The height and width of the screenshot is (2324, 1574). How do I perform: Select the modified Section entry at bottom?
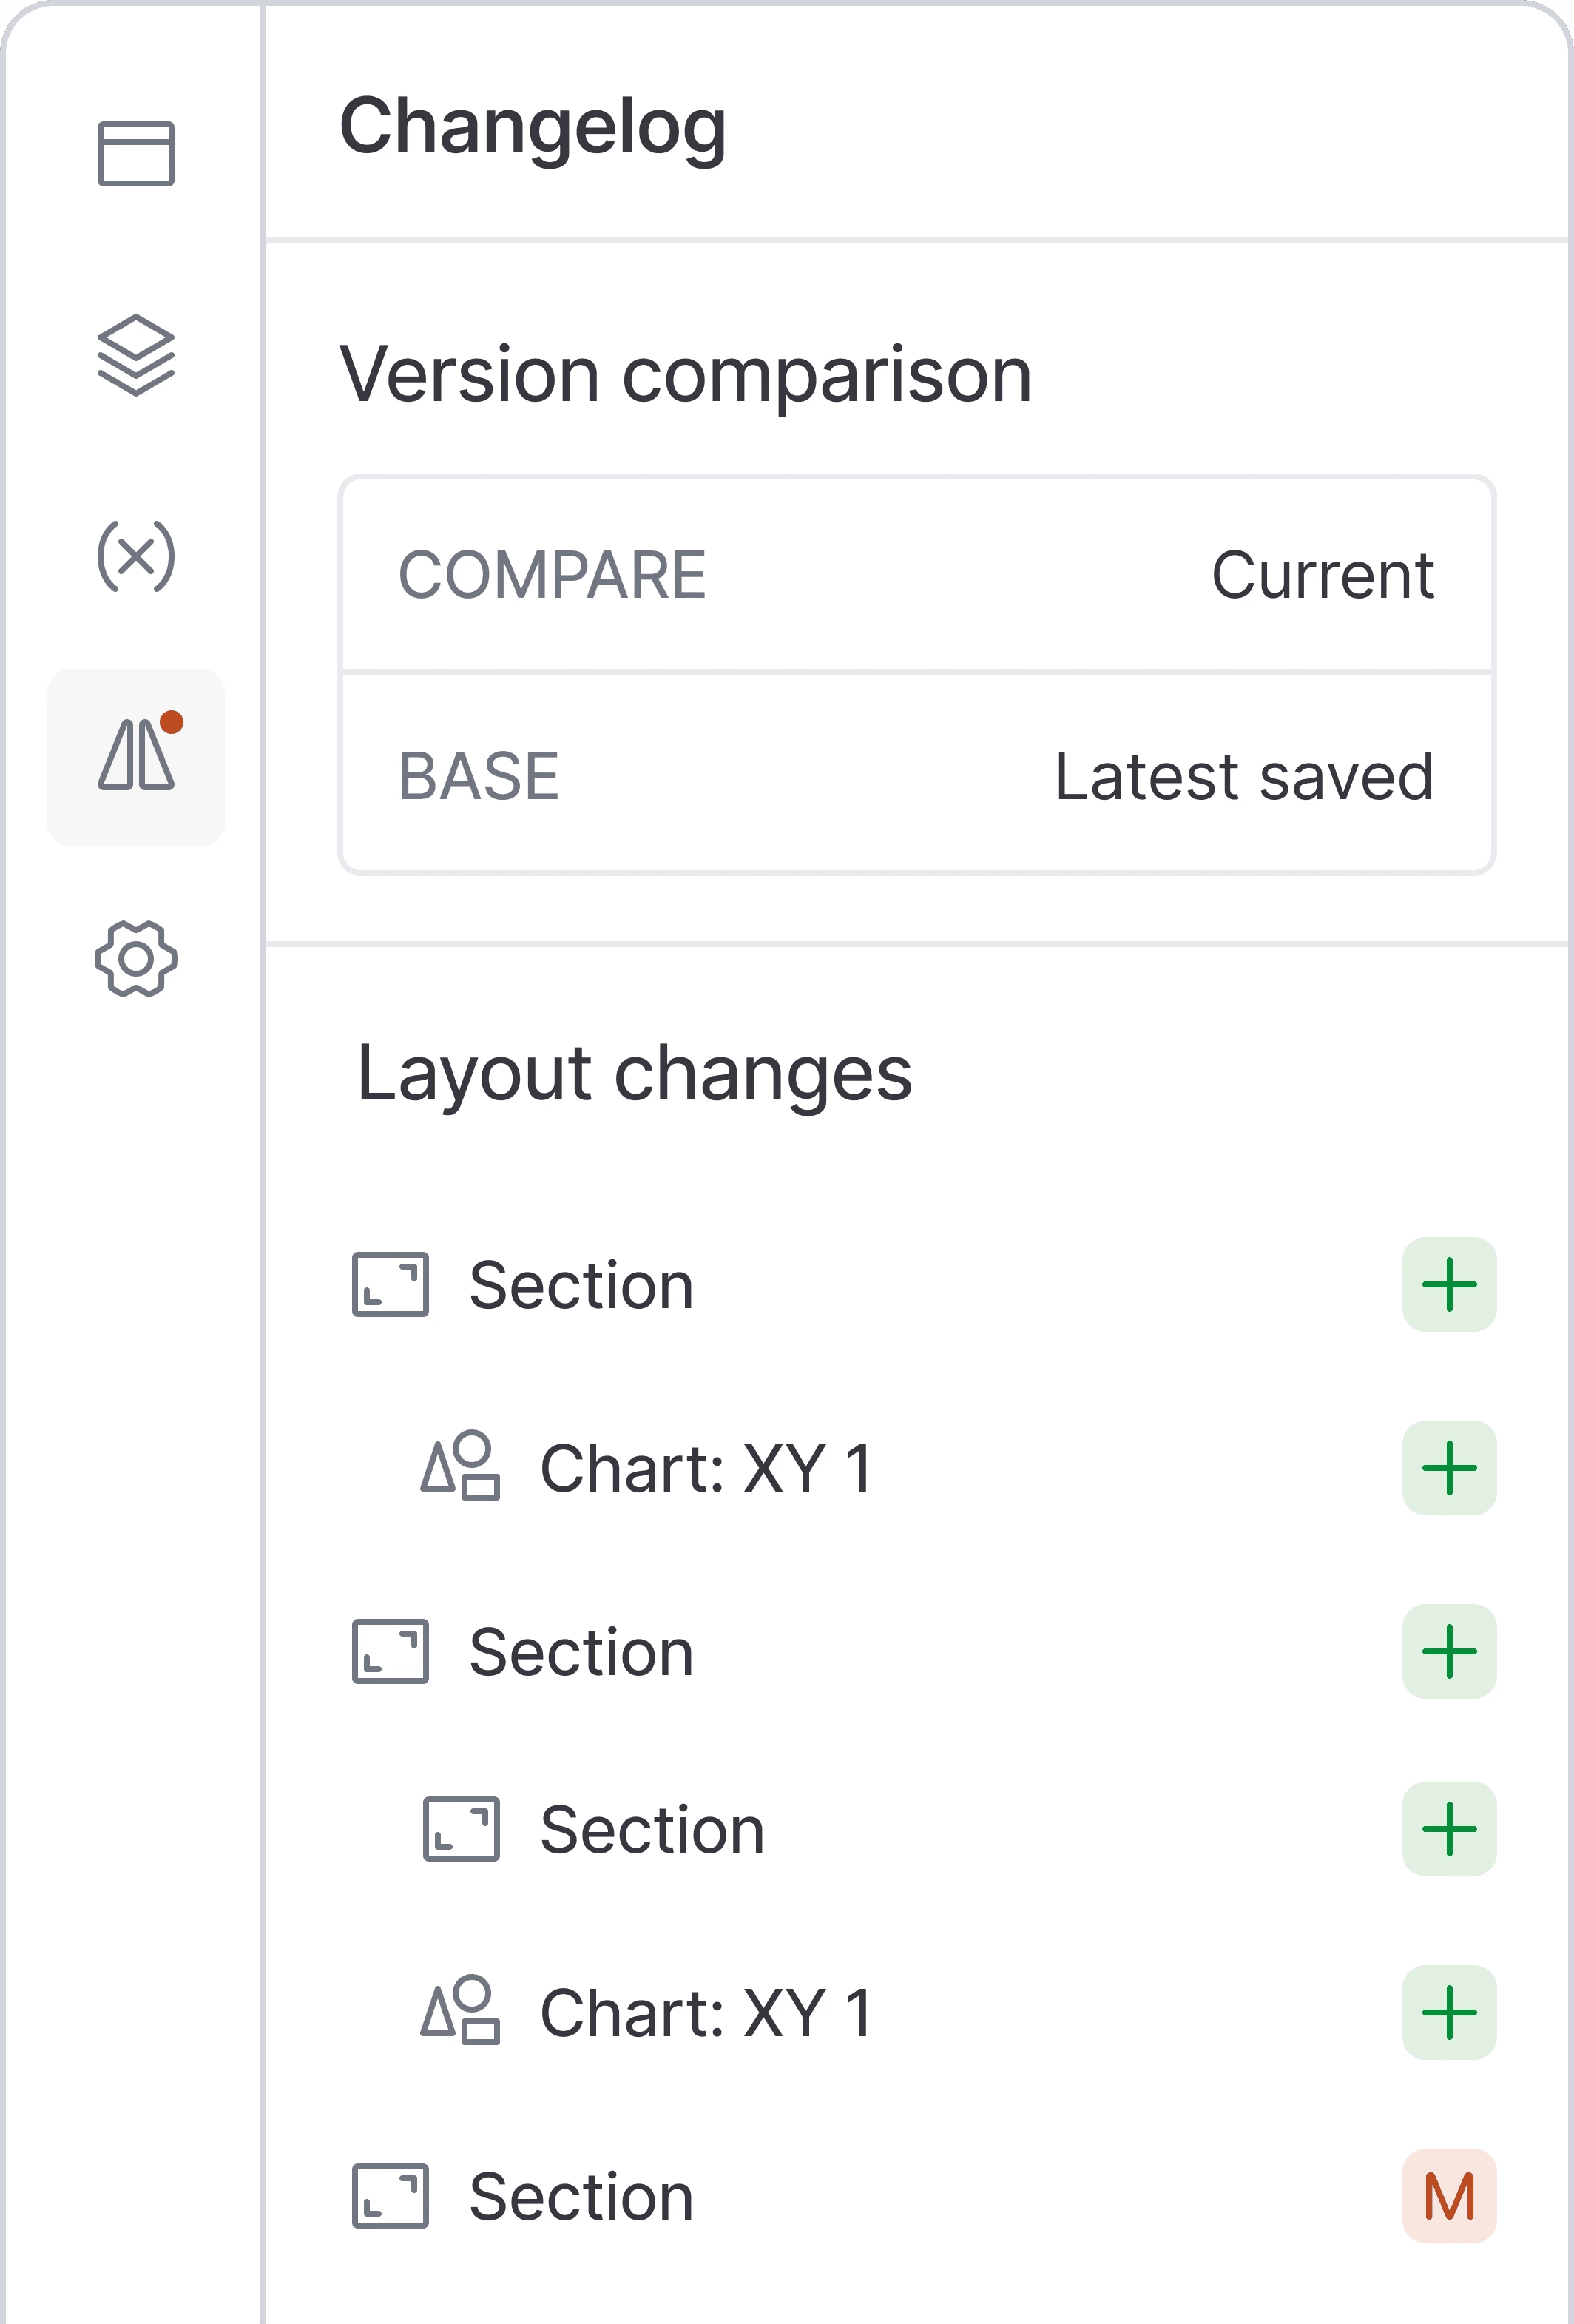tap(580, 2196)
